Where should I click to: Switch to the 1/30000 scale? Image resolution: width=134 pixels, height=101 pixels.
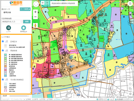pos(65,99)
